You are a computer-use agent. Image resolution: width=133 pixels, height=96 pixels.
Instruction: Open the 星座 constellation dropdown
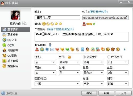94,73
